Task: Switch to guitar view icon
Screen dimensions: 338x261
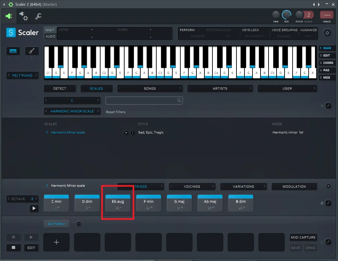Action: point(32,51)
